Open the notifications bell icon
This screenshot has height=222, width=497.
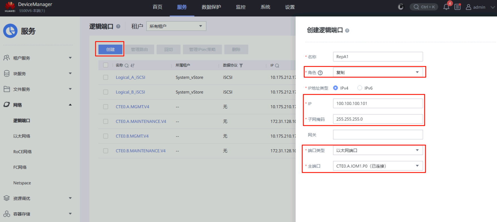tap(446, 7)
